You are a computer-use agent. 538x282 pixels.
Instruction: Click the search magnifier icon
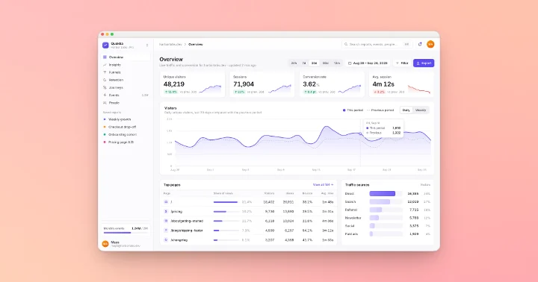click(x=346, y=44)
